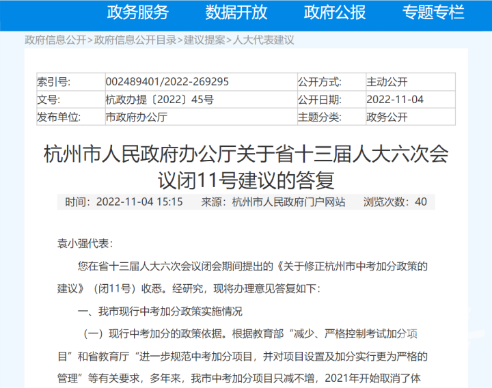
Task: Click the 市政府办公厅 publishing unit cell
Action: 136,117
